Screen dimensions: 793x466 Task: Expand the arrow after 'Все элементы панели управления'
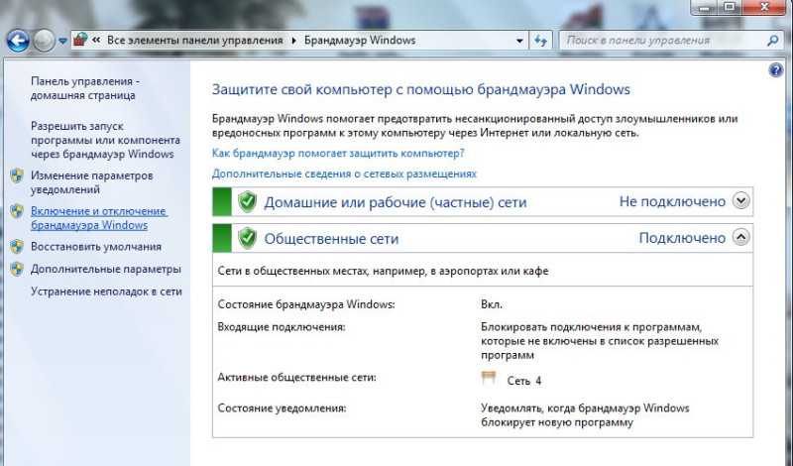pyautogui.click(x=293, y=41)
